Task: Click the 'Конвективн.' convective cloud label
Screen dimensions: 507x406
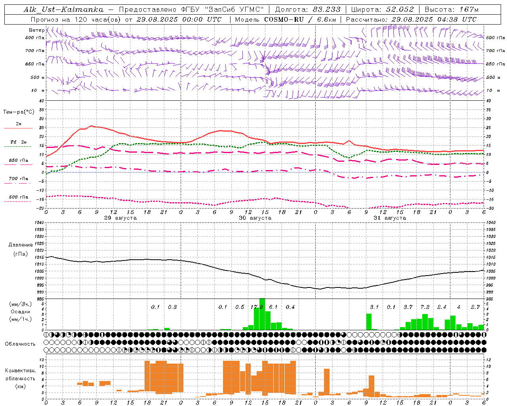Action: [20, 371]
